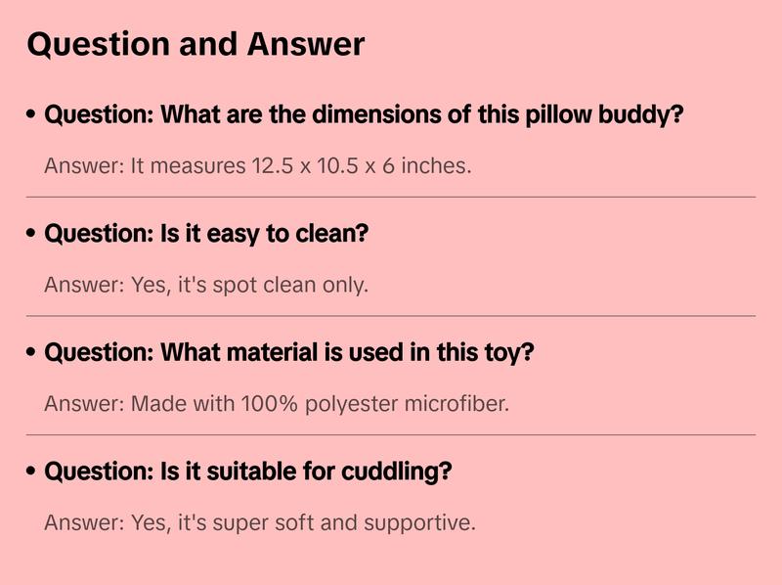Image resolution: width=782 pixels, height=585 pixels.
Task: Open the question about toy material
Action: point(289,352)
